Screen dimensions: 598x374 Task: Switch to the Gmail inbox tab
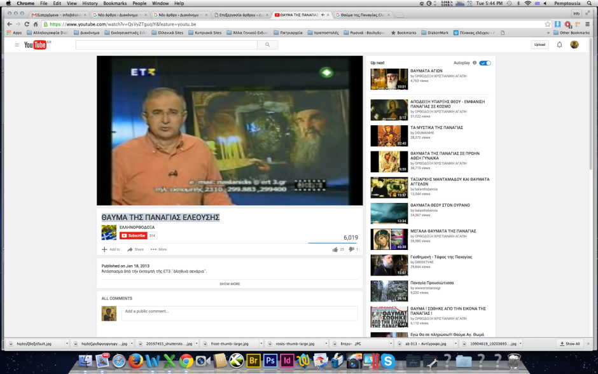pos(57,13)
